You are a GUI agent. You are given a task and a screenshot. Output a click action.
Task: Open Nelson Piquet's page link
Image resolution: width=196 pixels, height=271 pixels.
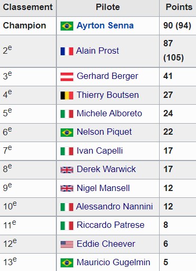[104, 132]
